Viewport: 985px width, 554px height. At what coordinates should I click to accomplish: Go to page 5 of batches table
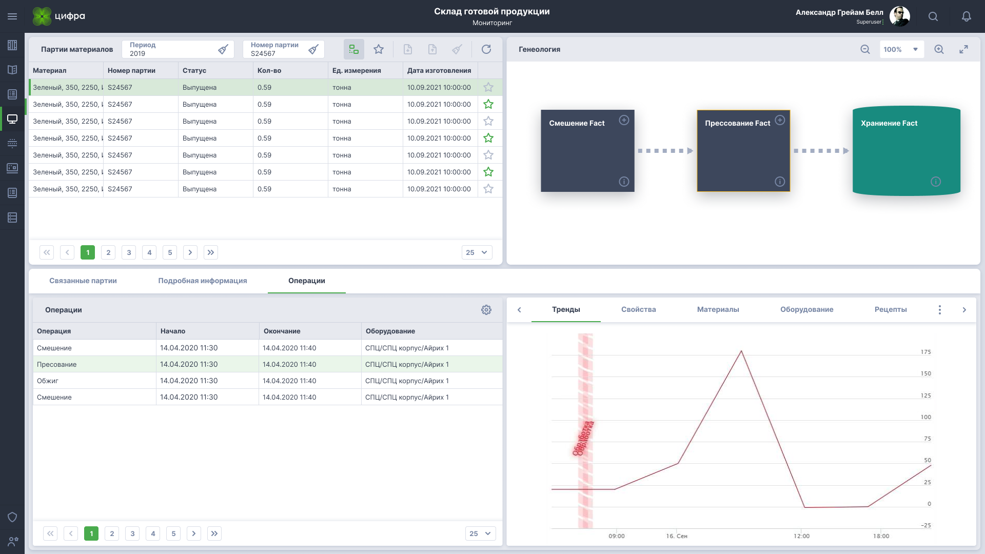(x=170, y=252)
